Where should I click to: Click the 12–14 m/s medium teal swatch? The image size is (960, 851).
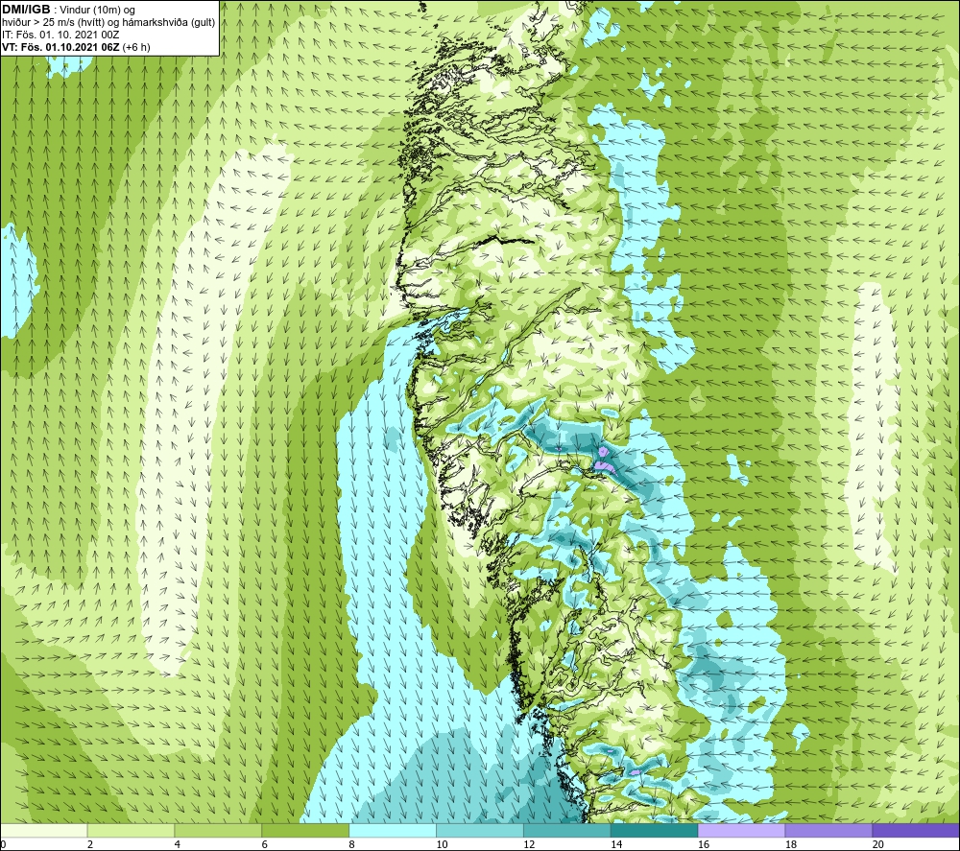tap(567, 830)
